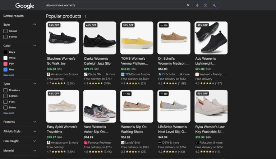
Task: Click the Famous Footwear store icon
Action: (86, 143)
